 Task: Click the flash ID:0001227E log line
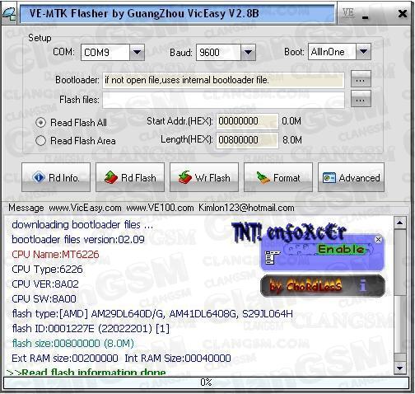point(91,329)
